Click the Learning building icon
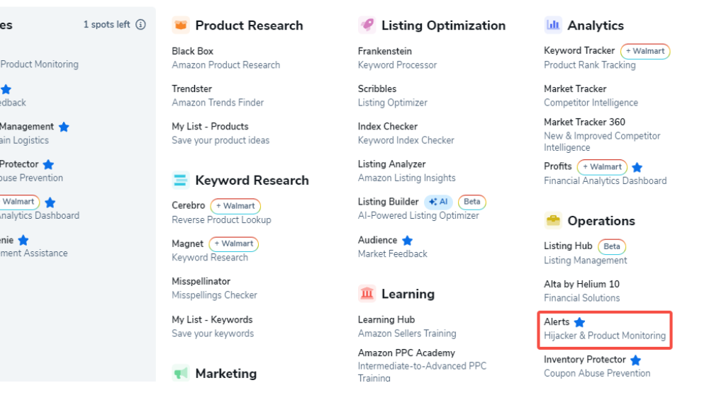 [x=367, y=294]
